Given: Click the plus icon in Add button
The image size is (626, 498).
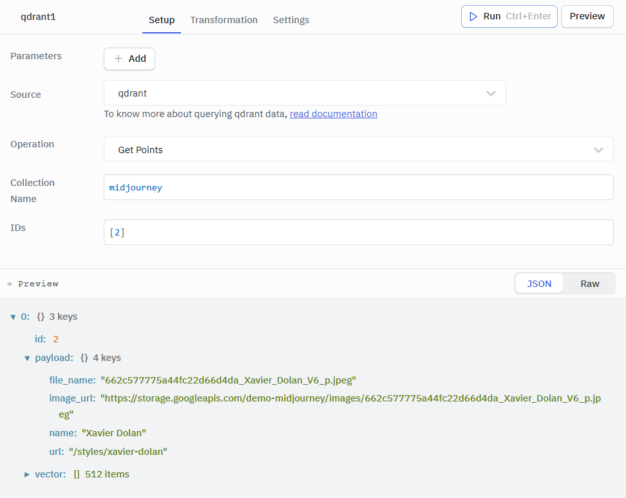Looking at the screenshot, I should tap(118, 59).
